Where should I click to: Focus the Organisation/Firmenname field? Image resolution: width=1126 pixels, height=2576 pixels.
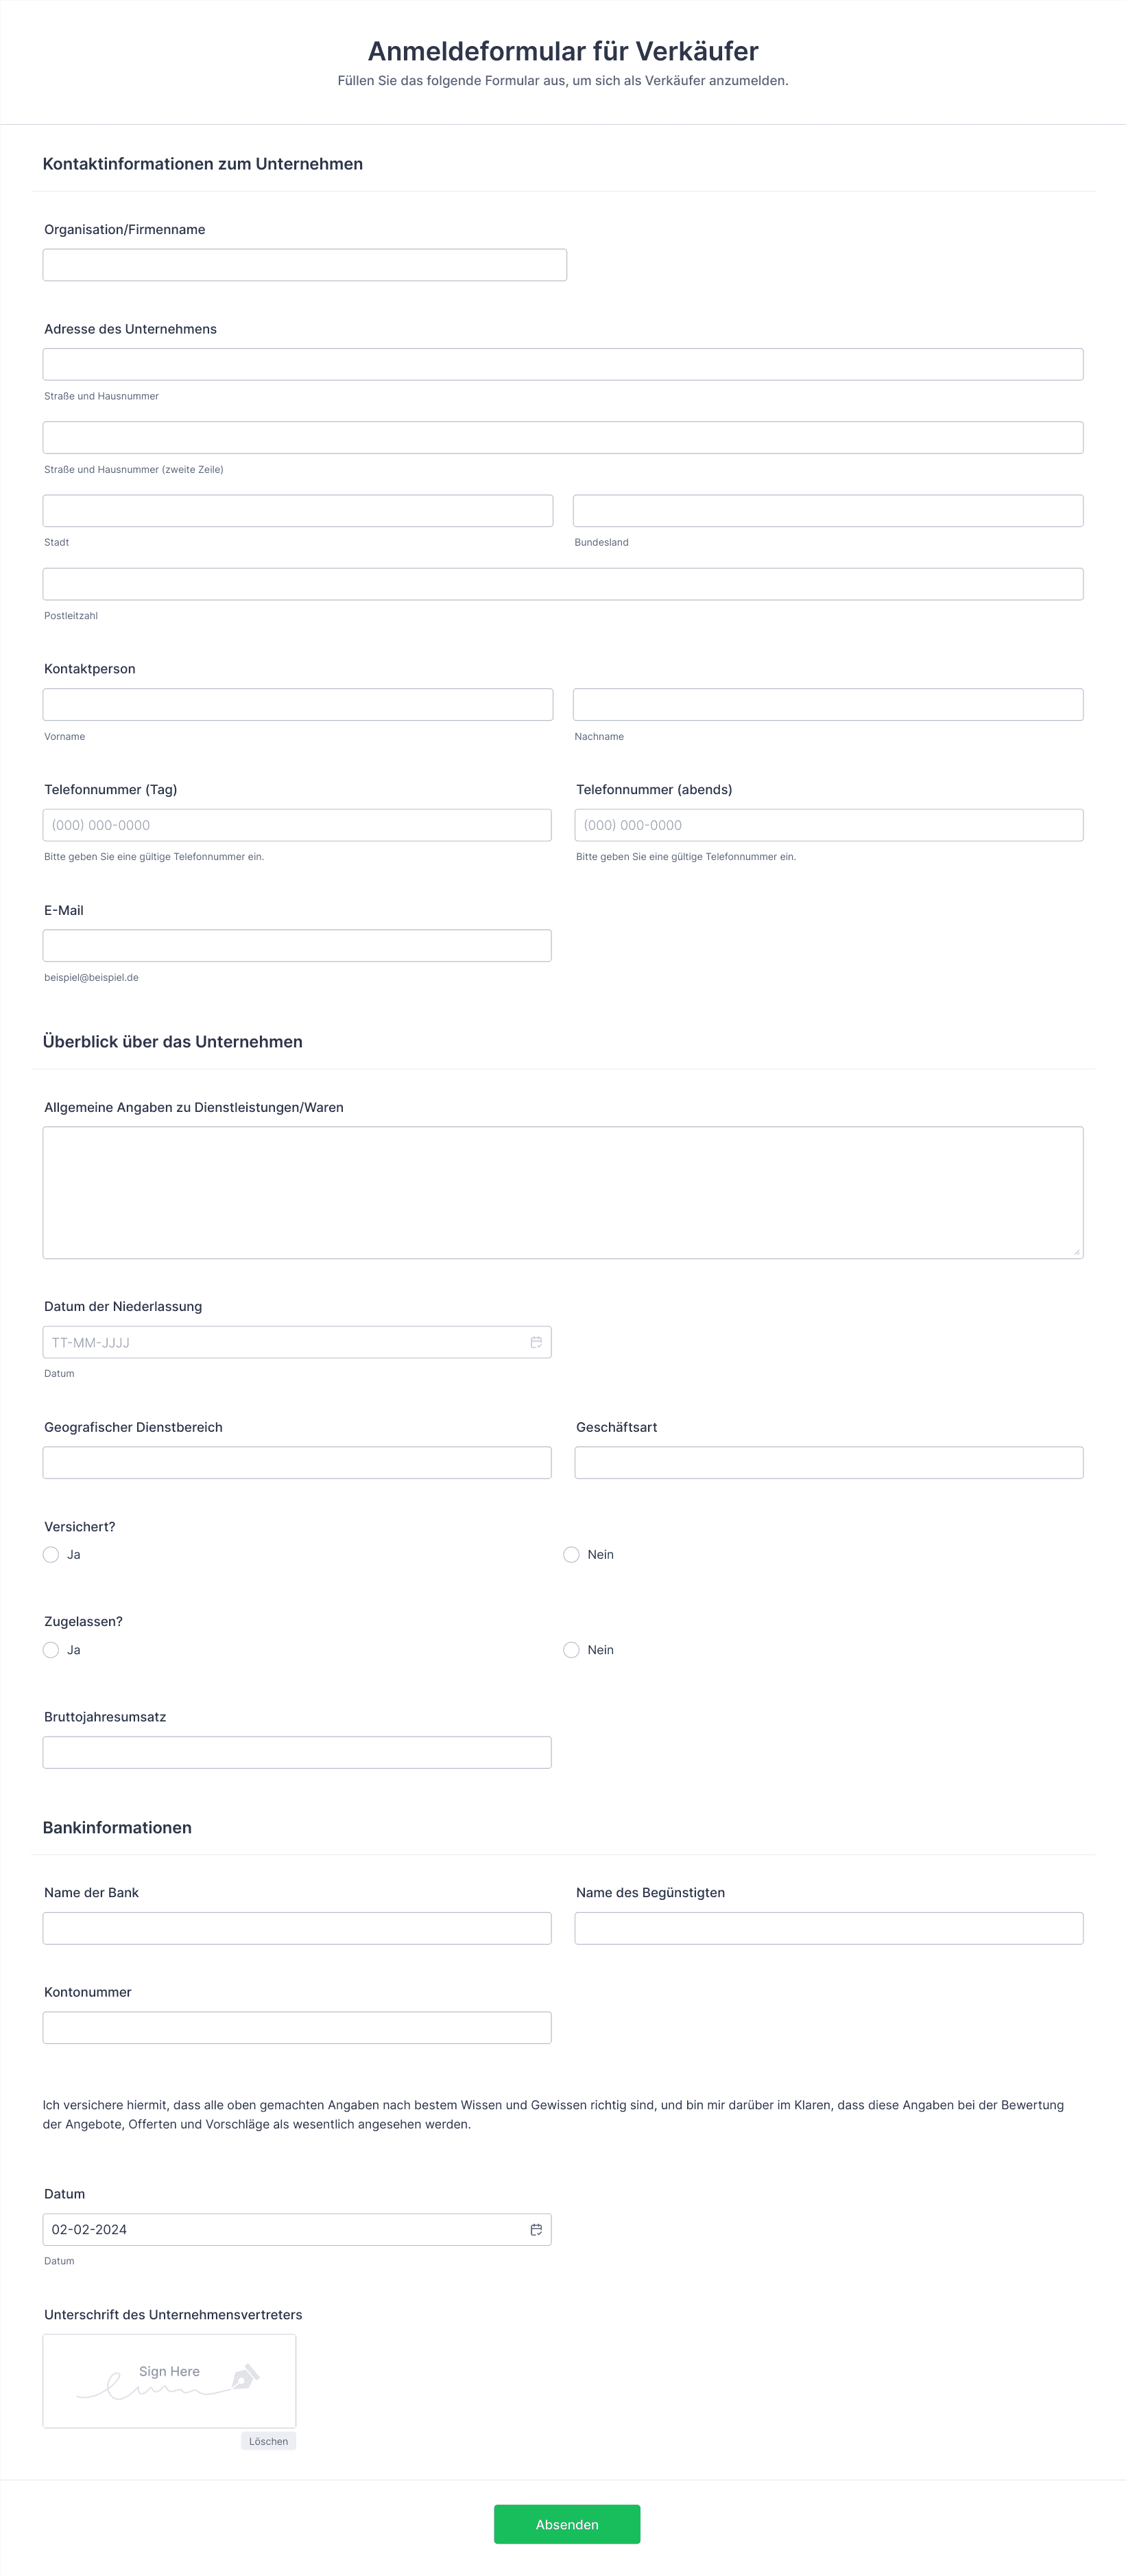304,265
